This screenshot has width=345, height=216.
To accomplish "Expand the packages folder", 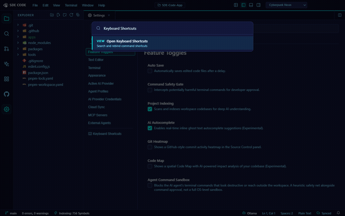I will tap(18, 49).
